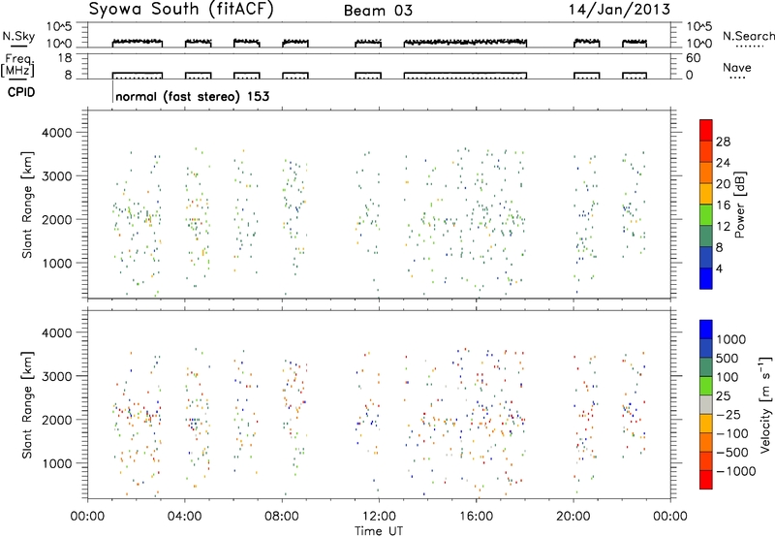Click the '16:00' time axis label
This screenshot has width=775, height=537.
pyautogui.click(x=476, y=517)
